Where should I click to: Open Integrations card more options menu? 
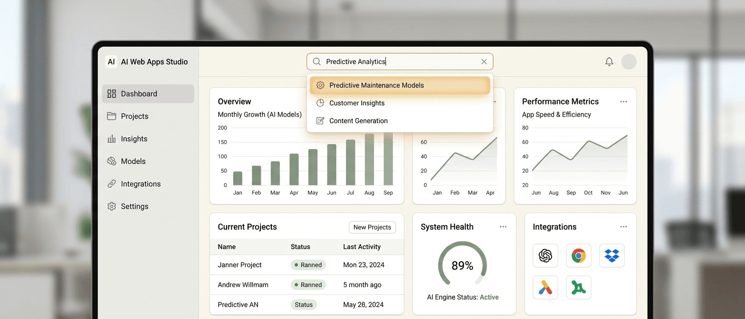pos(623,227)
